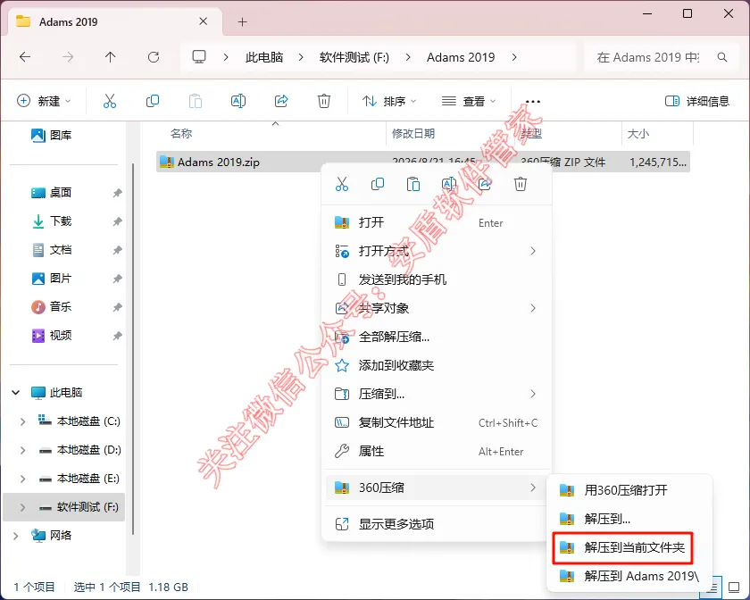This screenshot has height=600, width=750.
Task: Click the toolbar Paste icon
Action: coord(196,101)
